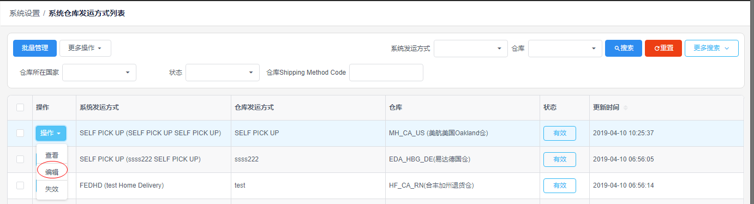This screenshot has height=204, width=754.
Task: Click the 批量管理 button
Action: [x=35, y=48]
